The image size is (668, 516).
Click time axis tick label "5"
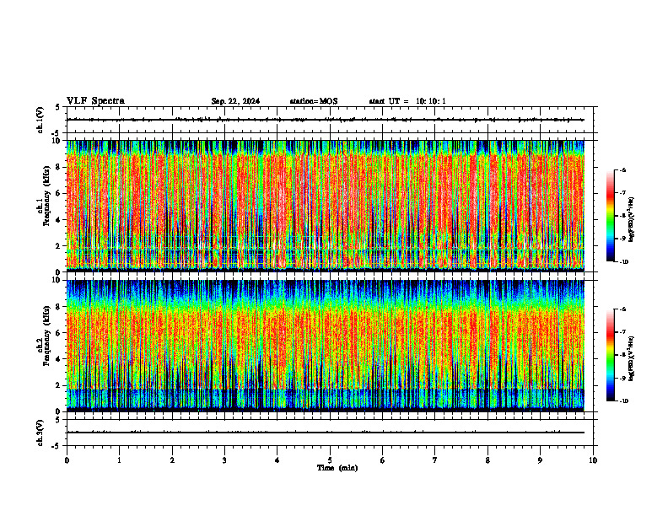pyautogui.click(x=330, y=460)
